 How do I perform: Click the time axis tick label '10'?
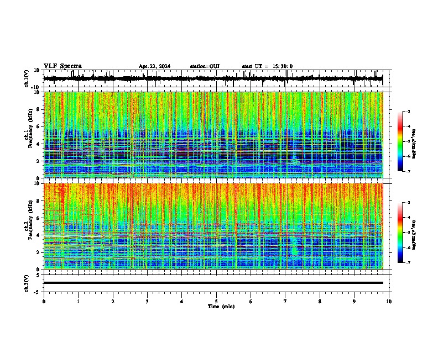click(x=389, y=302)
